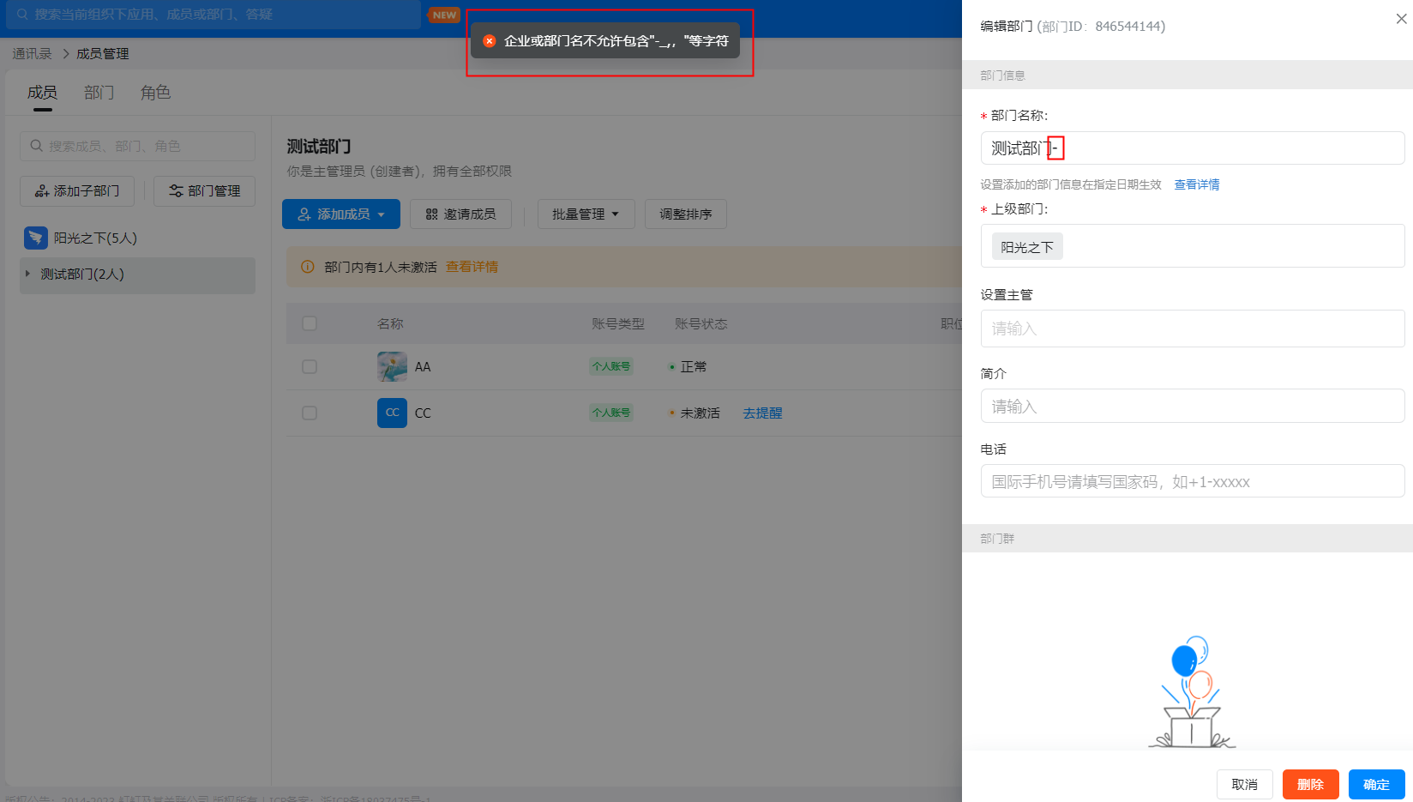
Task: Click the member search field in sidebar
Action: (137, 146)
